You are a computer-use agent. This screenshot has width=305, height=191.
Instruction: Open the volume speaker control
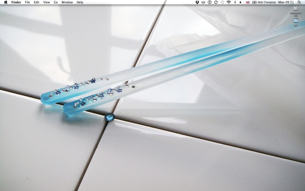[x=240, y=2]
